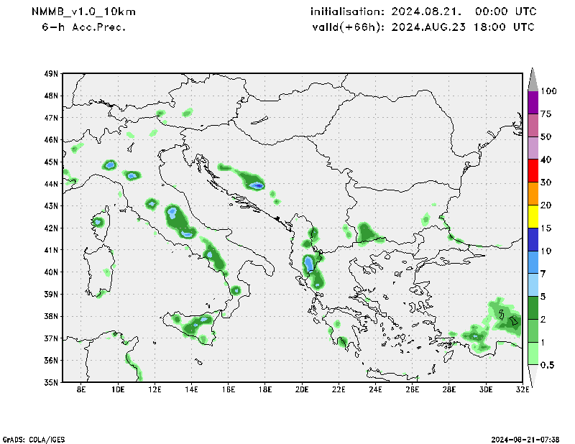Click the gray arrow atop the color bar

(x=533, y=79)
